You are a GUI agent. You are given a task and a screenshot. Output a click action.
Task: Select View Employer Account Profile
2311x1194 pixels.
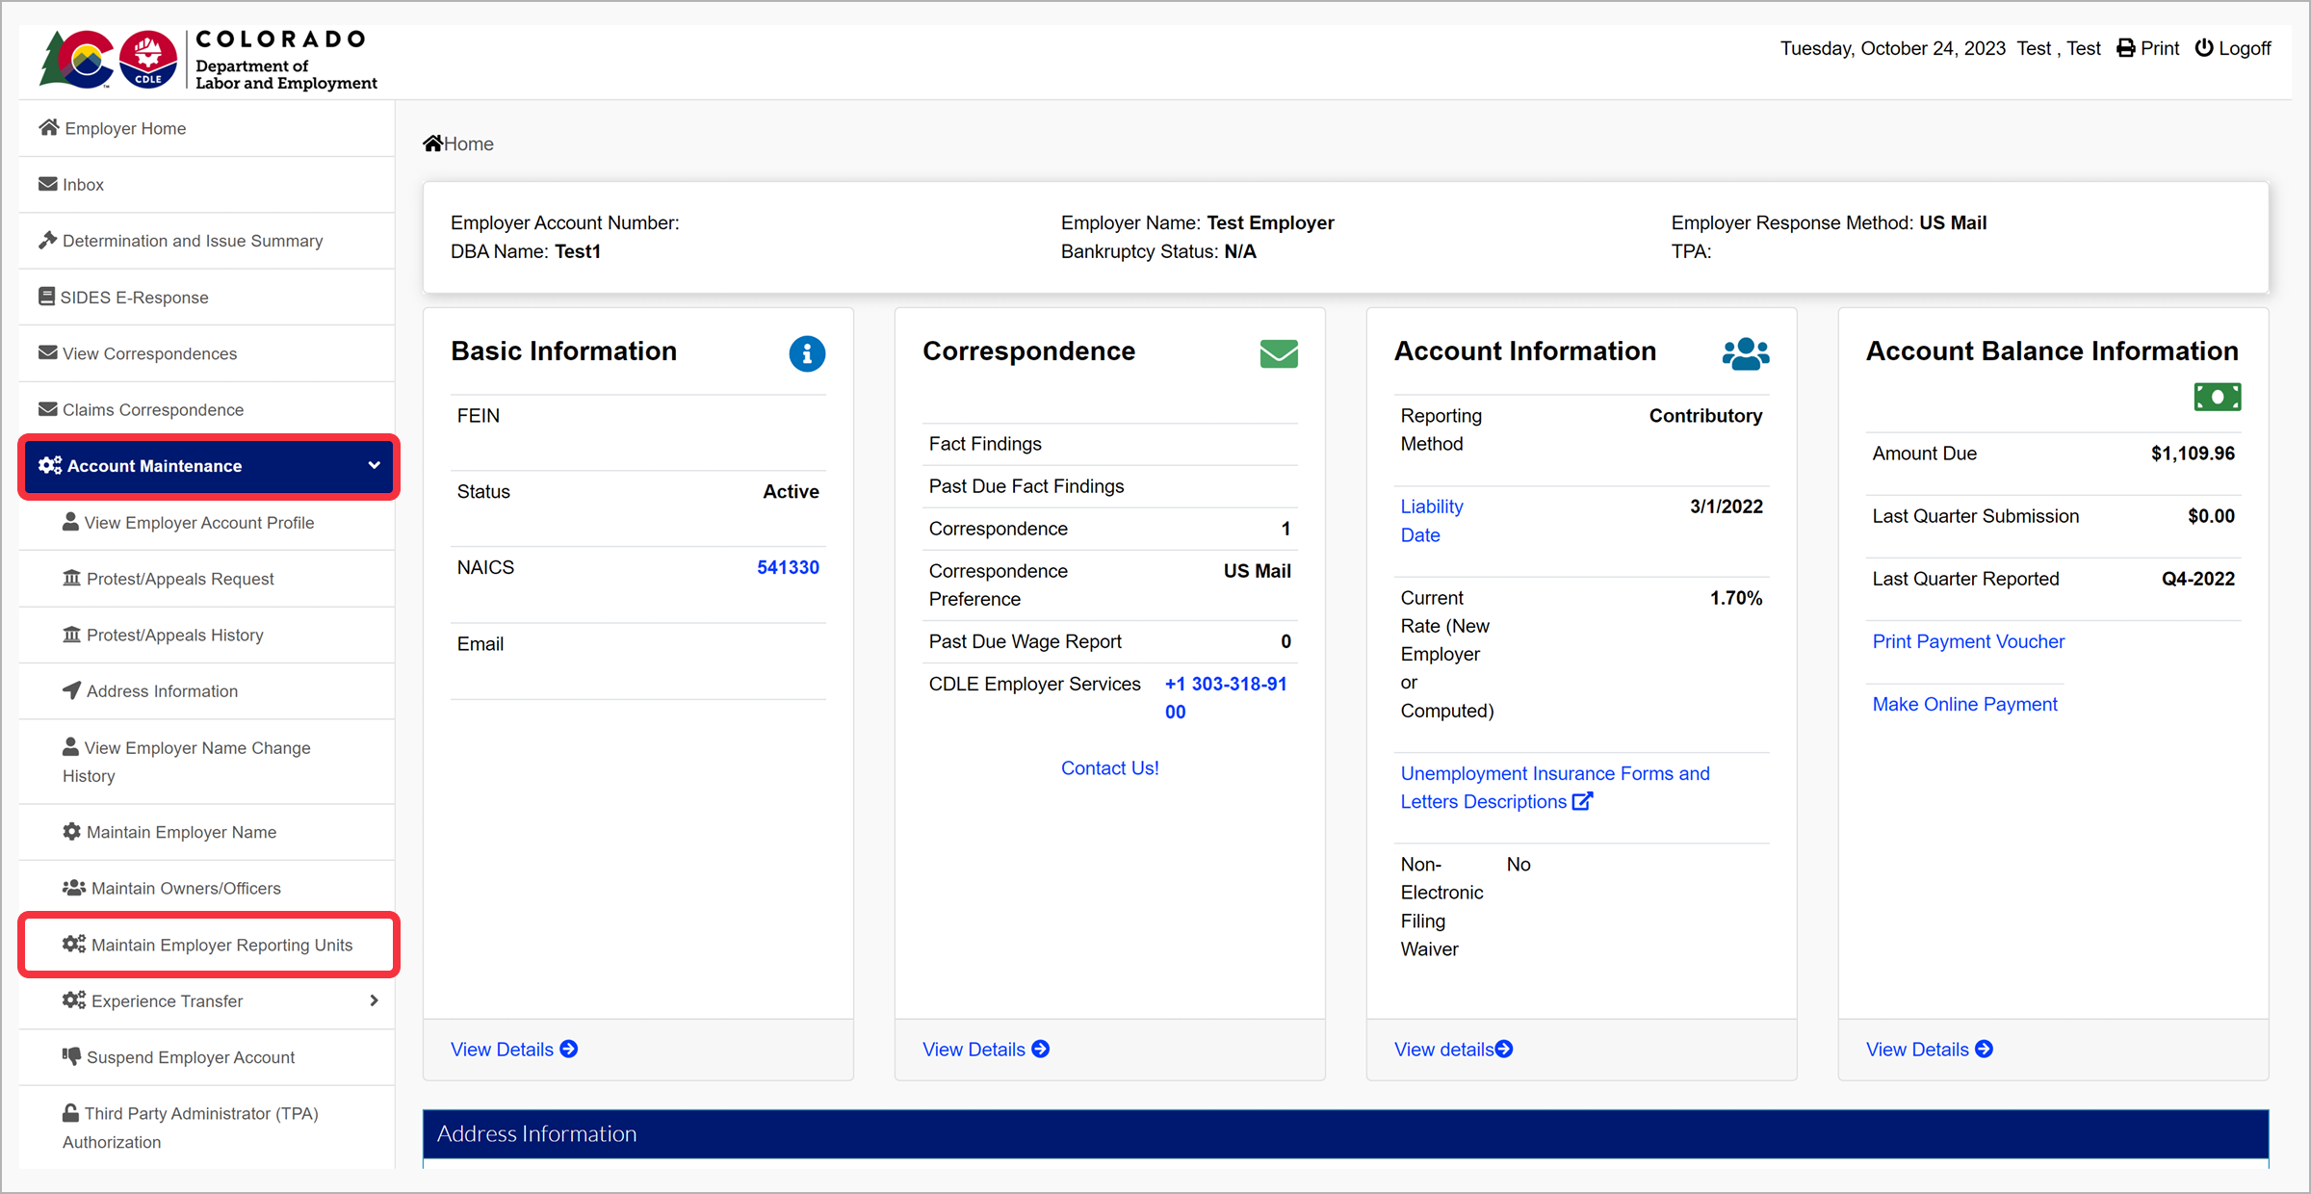coord(207,523)
